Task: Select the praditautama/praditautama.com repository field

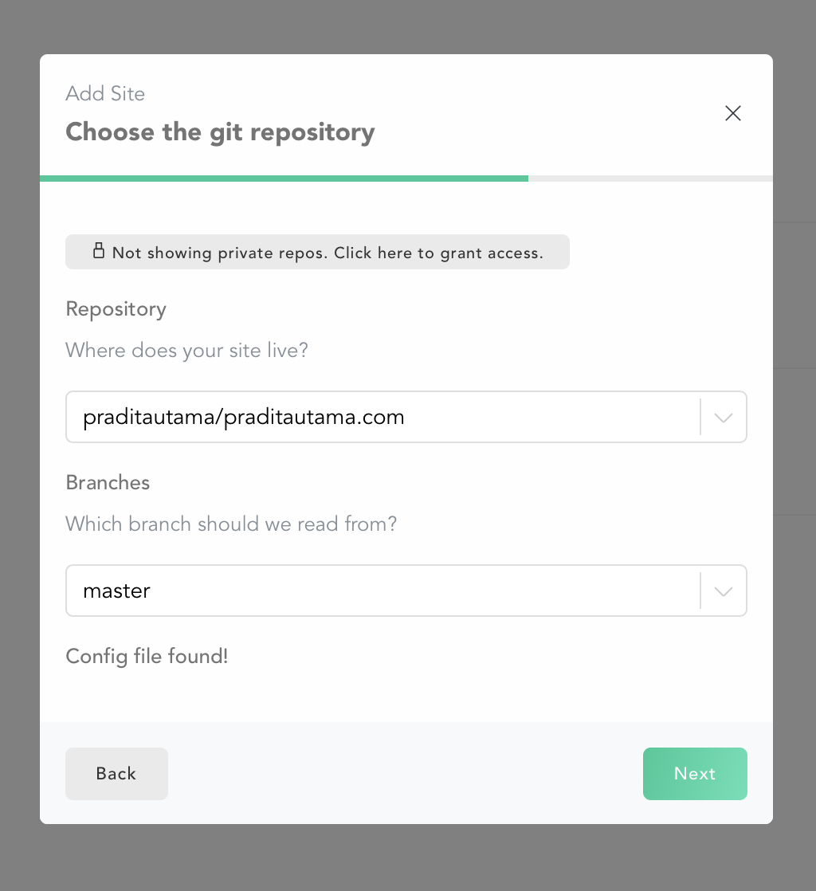Action: coord(406,417)
